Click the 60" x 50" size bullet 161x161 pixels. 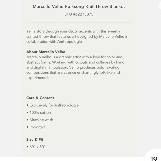(36, 147)
